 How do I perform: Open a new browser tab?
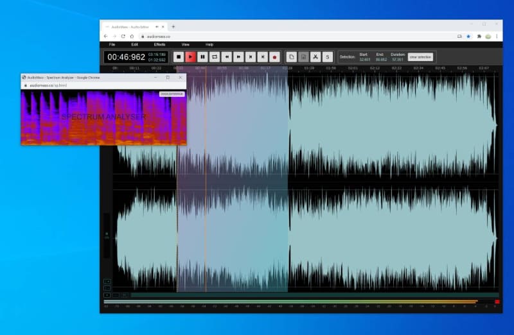[x=173, y=26]
